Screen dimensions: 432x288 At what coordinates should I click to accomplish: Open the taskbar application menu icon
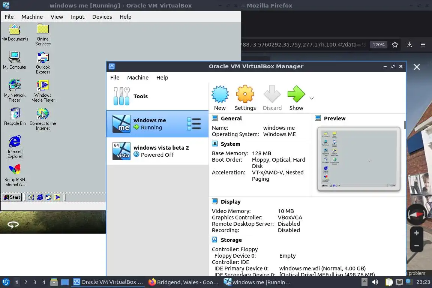[x=6, y=282]
